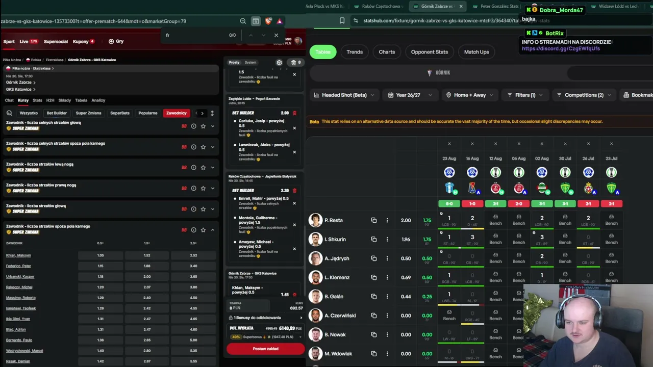This screenshot has width=653, height=367.
Task: Favorite the 'liczba celnych strzałów głową' market
Action: pyautogui.click(x=203, y=126)
